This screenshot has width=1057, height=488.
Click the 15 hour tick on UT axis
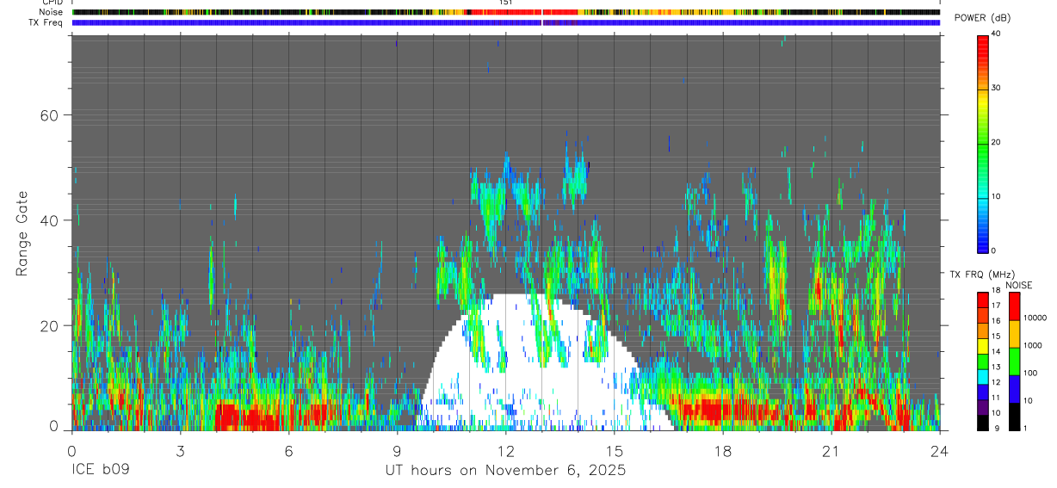click(615, 451)
